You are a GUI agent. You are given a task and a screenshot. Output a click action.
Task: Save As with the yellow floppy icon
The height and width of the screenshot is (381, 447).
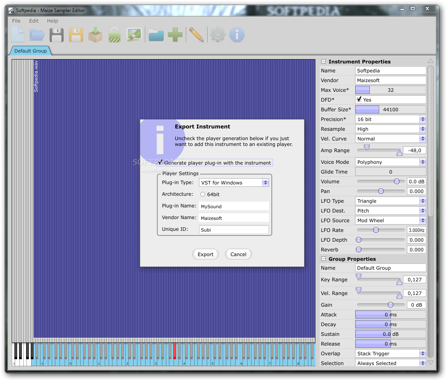tap(76, 35)
